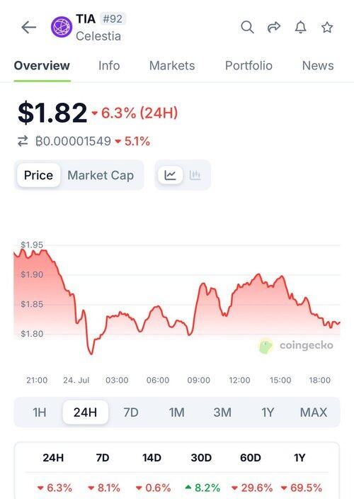Open search with magnifier icon
This screenshot has height=499, width=354.
247,28
